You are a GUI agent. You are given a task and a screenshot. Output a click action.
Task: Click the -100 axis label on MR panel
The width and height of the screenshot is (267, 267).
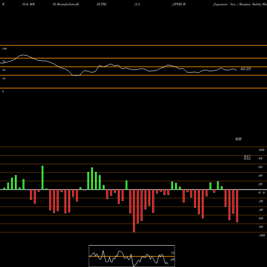[x=262, y=235]
